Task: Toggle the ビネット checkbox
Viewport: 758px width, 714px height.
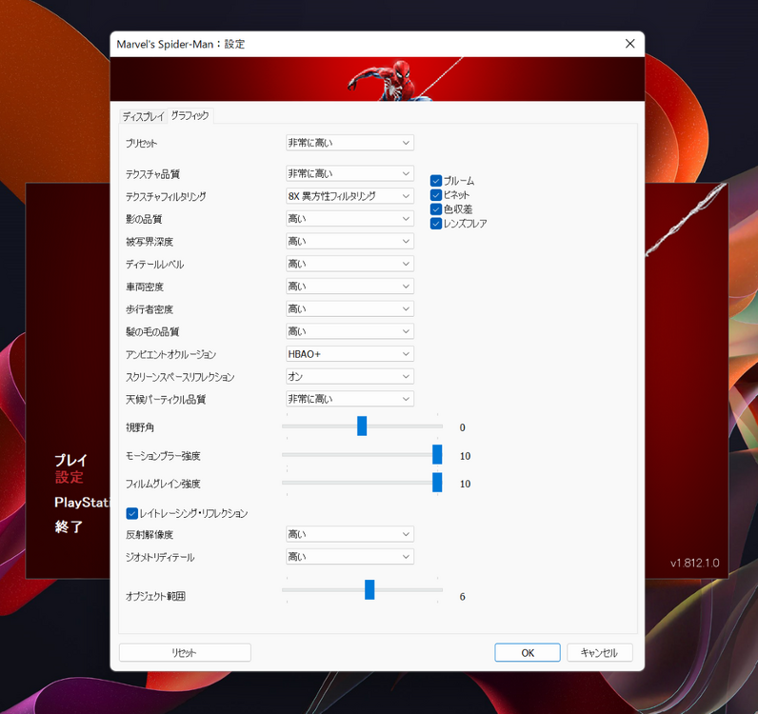Action: point(436,195)
